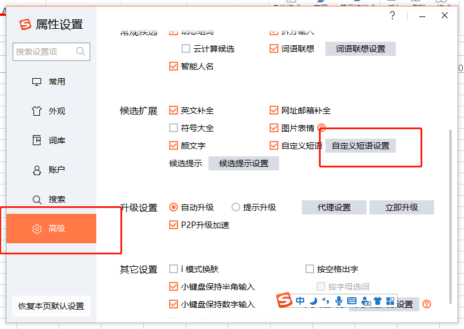Open the toolbox grid icon on input toolbar

pos(391,301)
